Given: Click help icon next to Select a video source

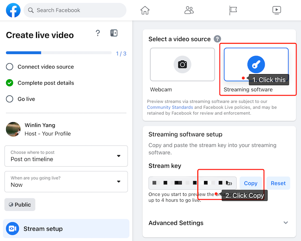Looking at the screenshot, I should pyautogui.click(x=217, y=39).
